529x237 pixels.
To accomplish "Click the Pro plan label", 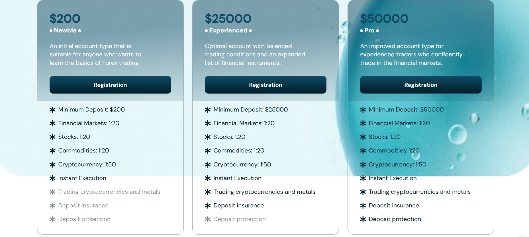I will pos(369,30).
